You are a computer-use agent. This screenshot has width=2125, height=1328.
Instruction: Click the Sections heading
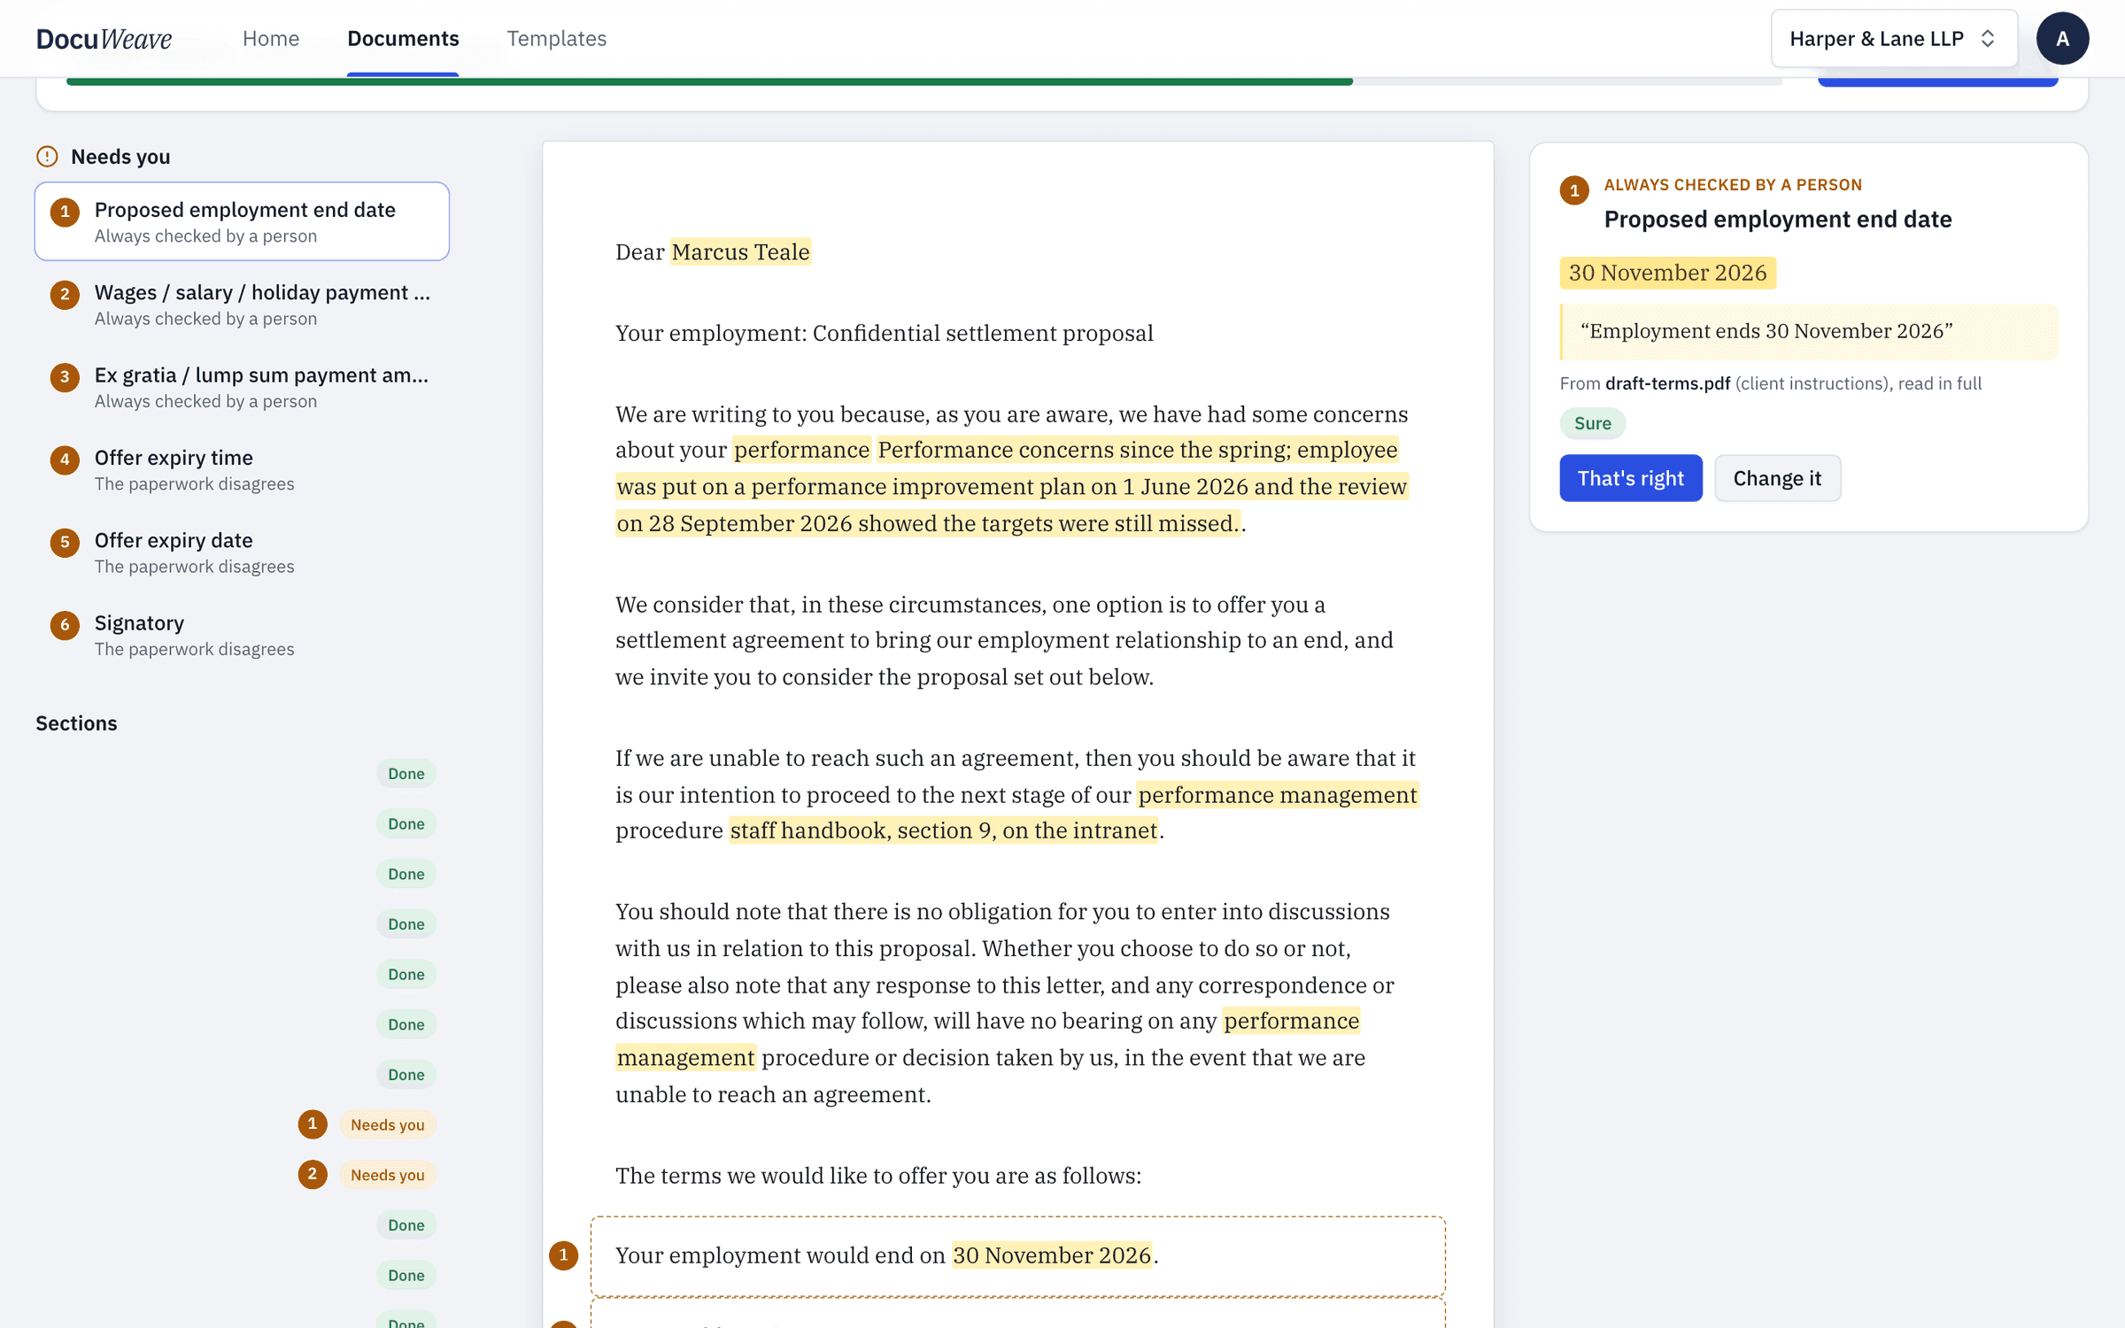[76, 723]
